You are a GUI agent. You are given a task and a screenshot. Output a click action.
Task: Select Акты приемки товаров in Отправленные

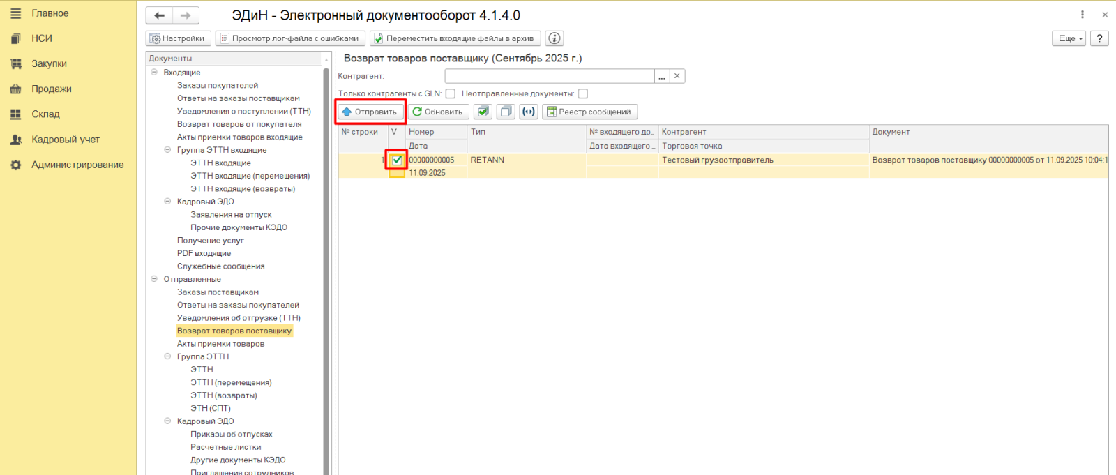tap(220, 344)
